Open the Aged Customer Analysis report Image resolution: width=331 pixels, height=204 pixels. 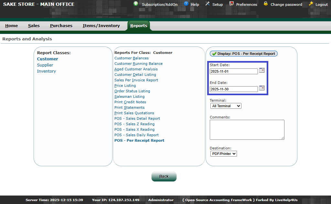point(136,69)
